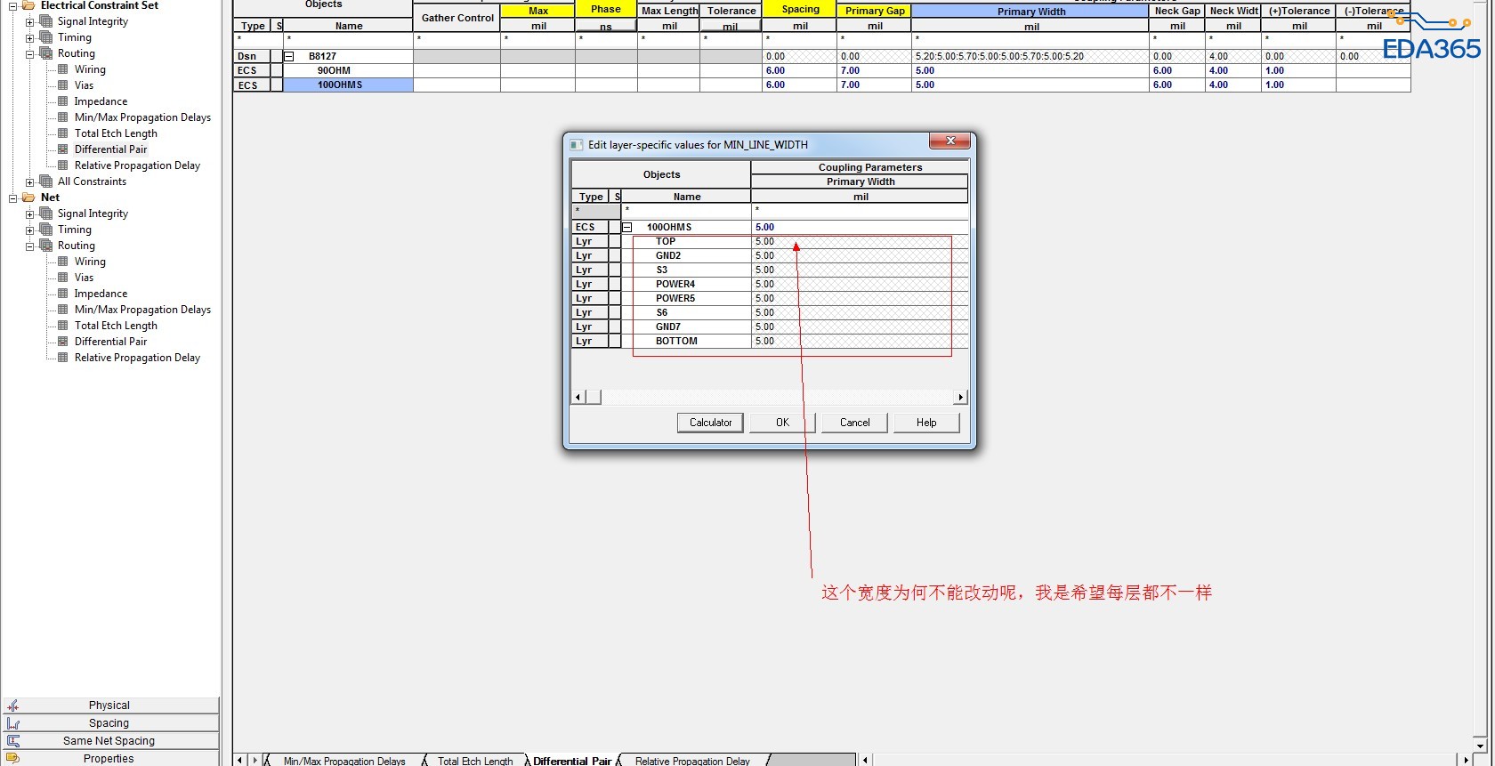Screen dimensions: 1495x766
Task: Select Total Etch Length under Electrical Constraint Set
Action: [x=116, y=133]
